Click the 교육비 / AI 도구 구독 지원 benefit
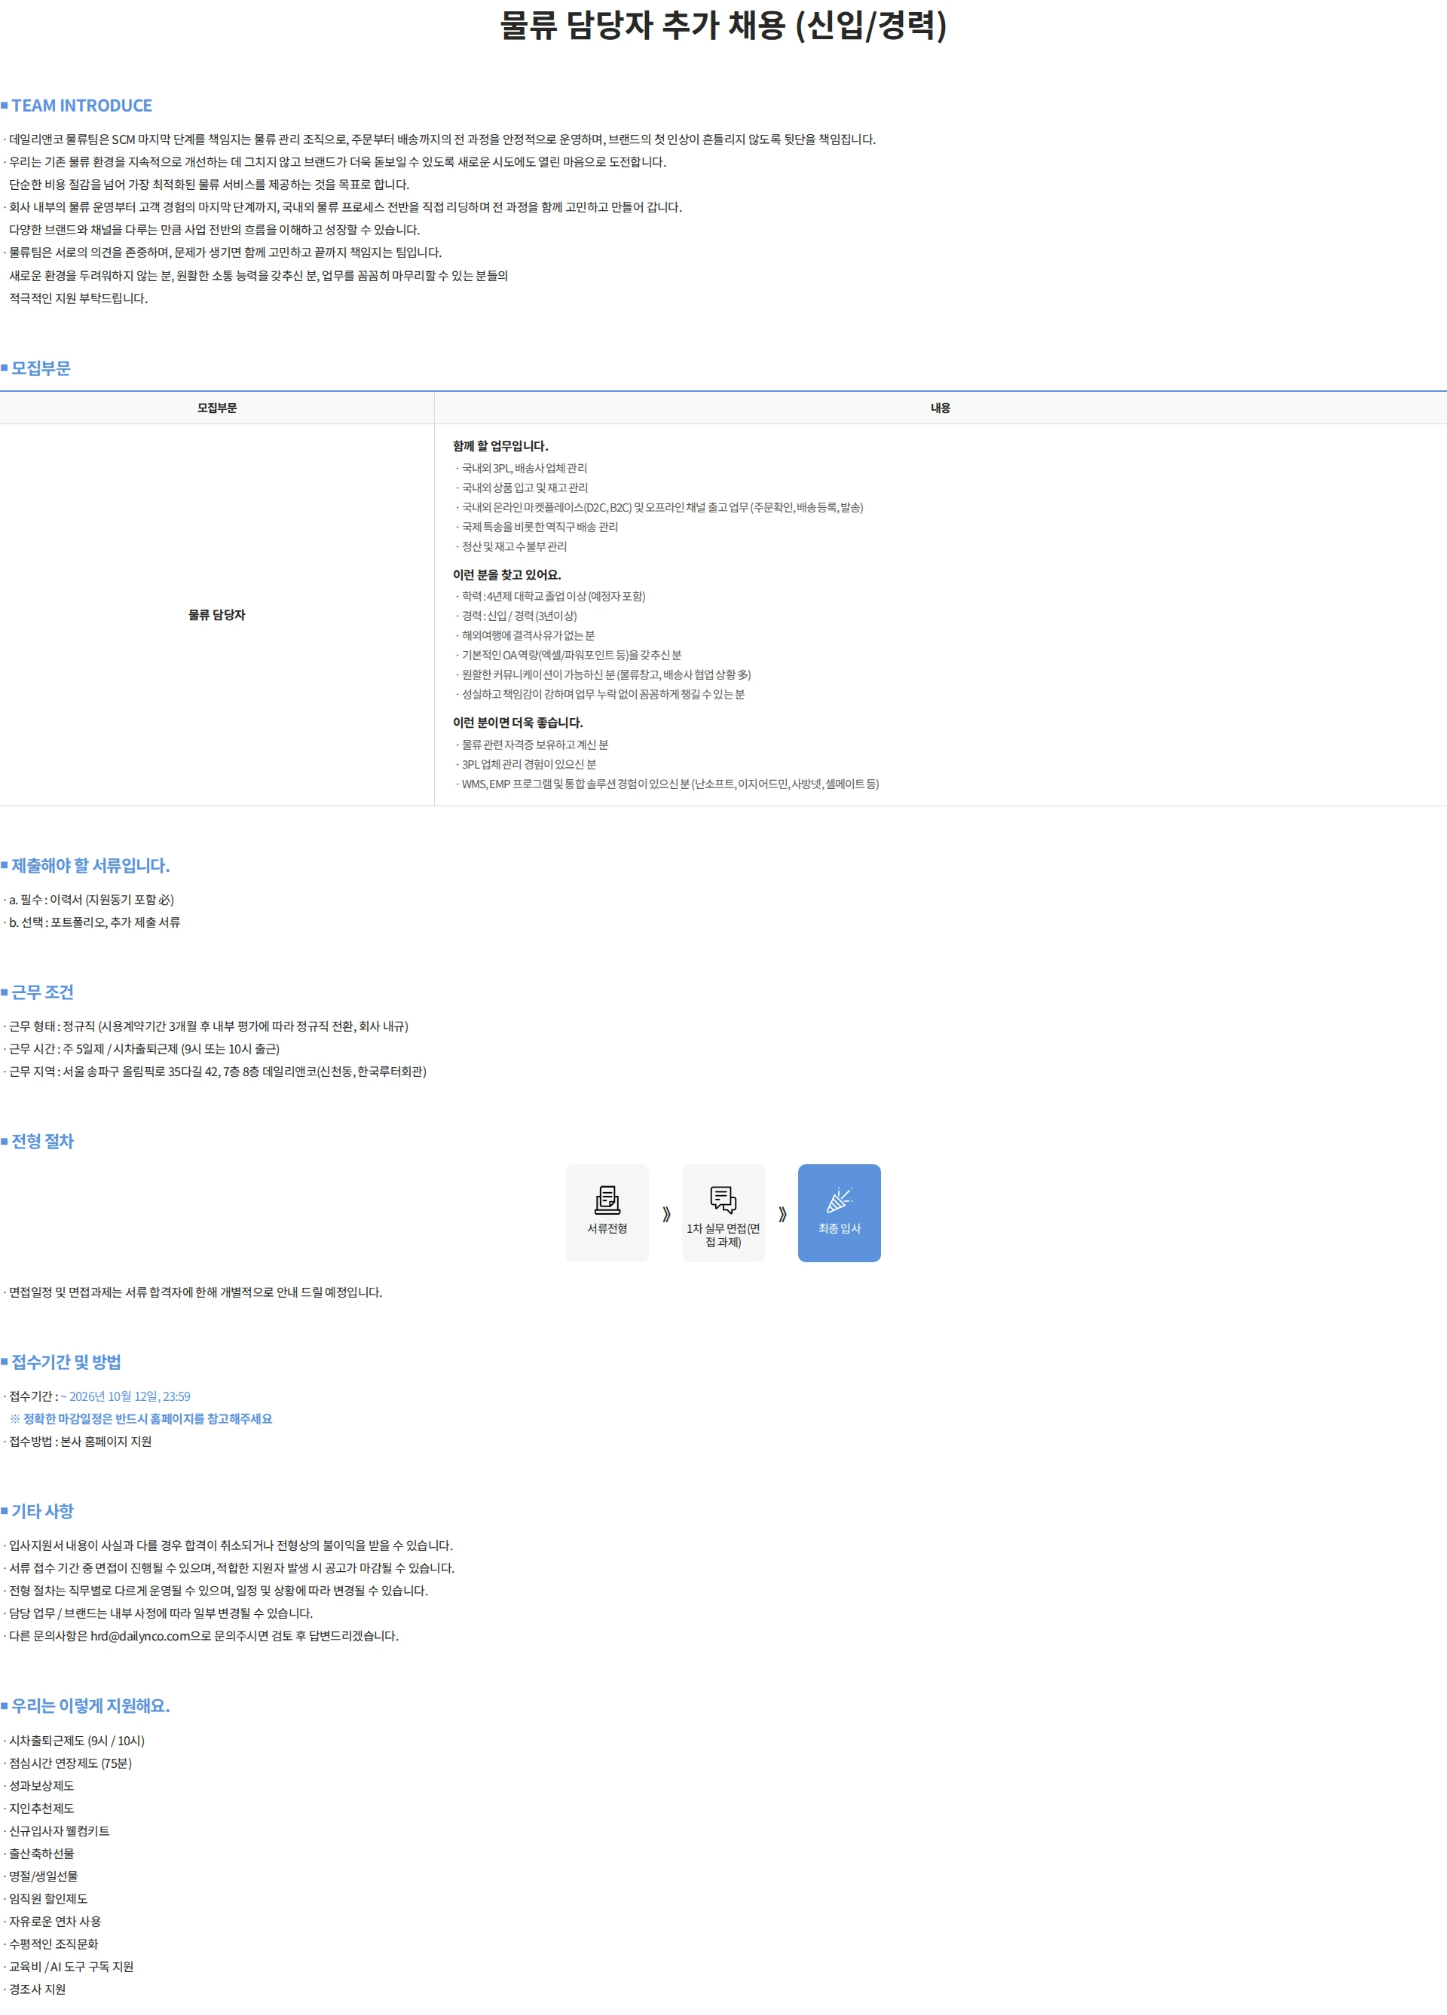 tap(71, 1966)
